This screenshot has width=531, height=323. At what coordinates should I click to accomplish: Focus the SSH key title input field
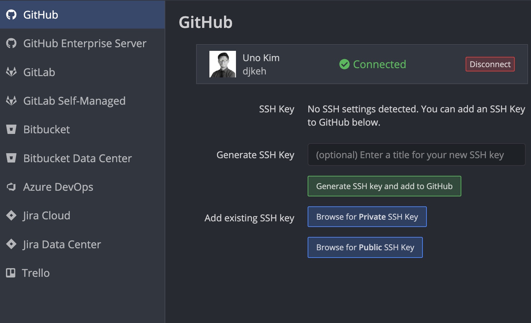416,155
